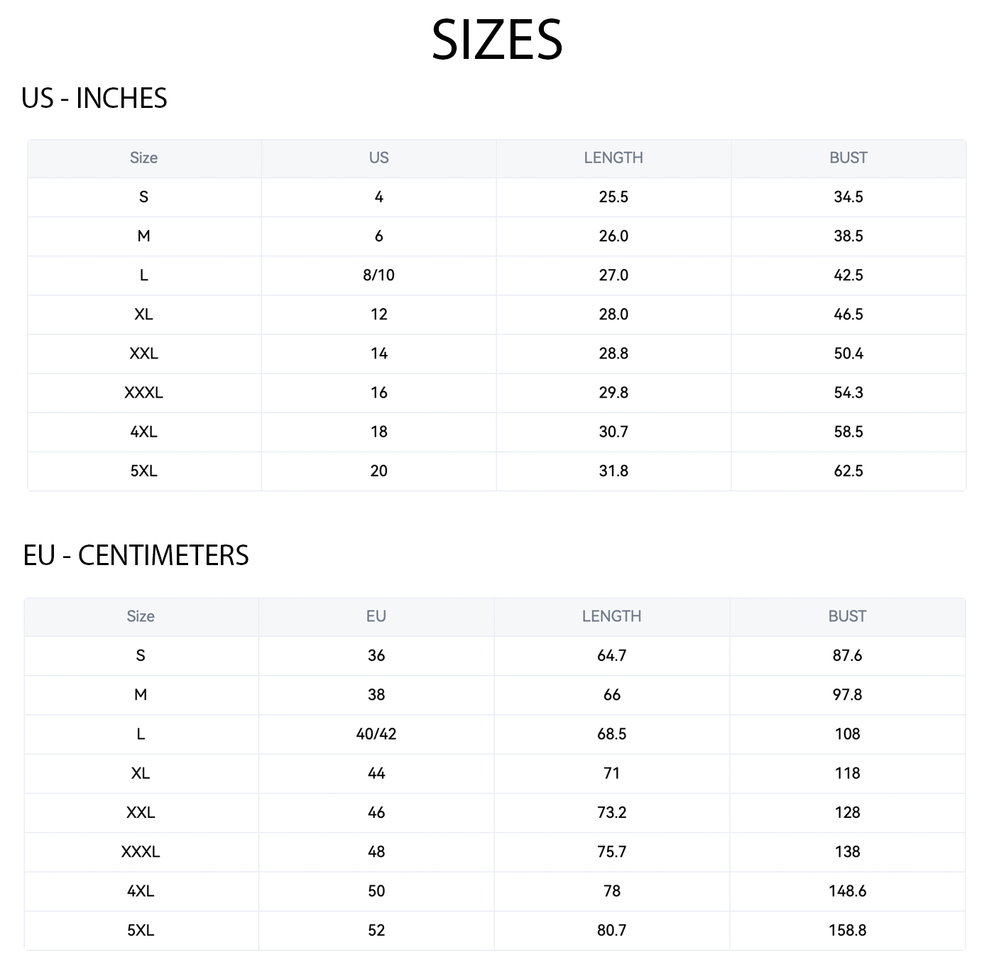Viewport: 994px width, 979px height.
Task: Click the BUST header in the EU table
Action: [847, 616]
